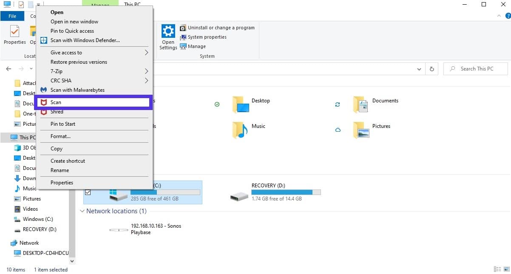Click inside the Search This PC field

(x=475, y=68)
